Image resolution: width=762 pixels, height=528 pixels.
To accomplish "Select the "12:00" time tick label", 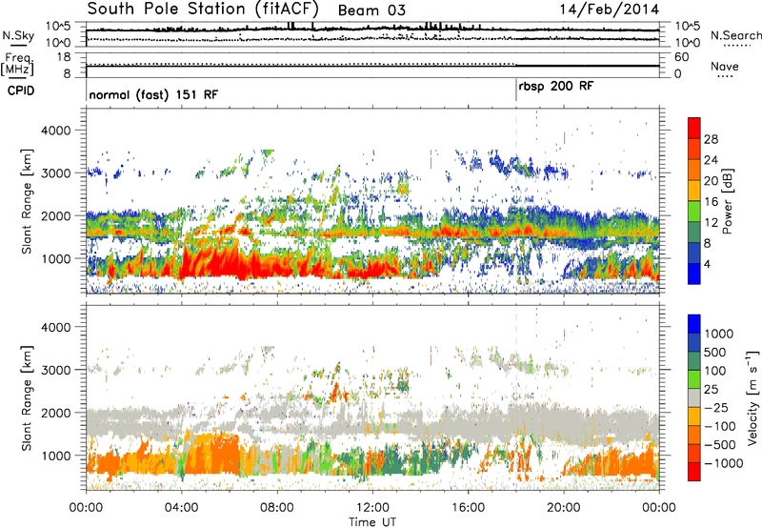I will coord(372,508).
